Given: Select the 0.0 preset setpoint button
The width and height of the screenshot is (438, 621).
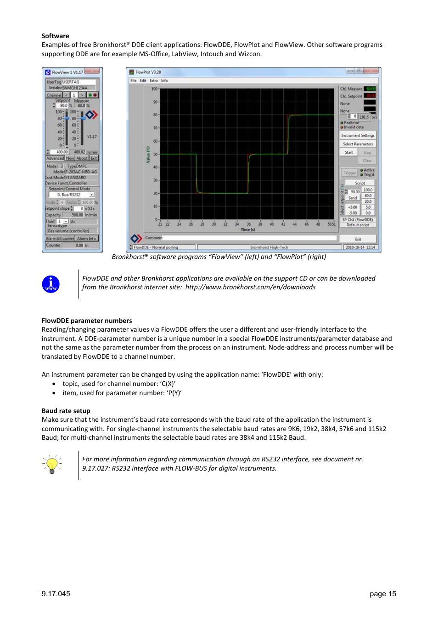Looking at the screenshot, I should 368,213.
